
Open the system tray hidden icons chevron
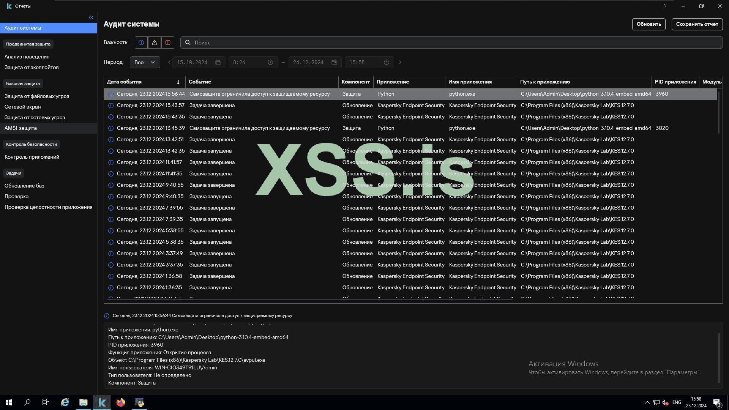tap(647, 402)
